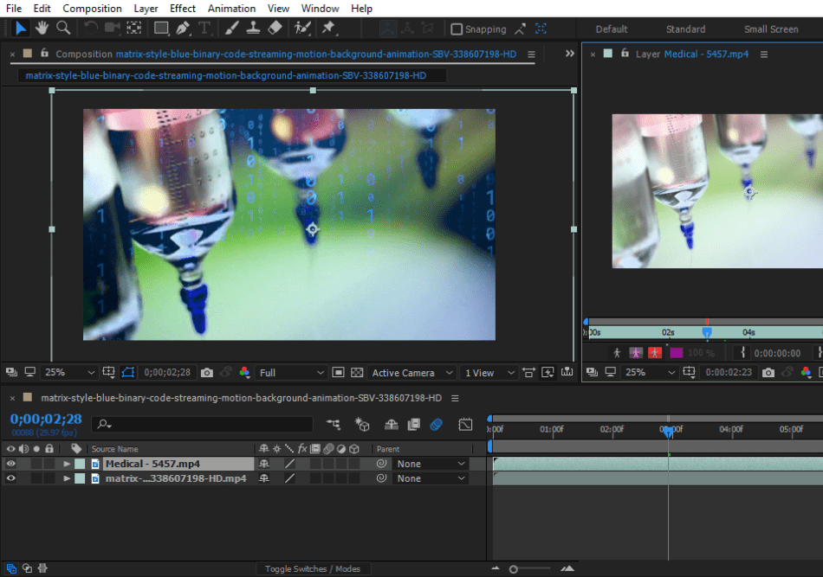The image size is (823, 577).
Task: Open the Graph Editor in timeline
Action: tap(465, 424)
